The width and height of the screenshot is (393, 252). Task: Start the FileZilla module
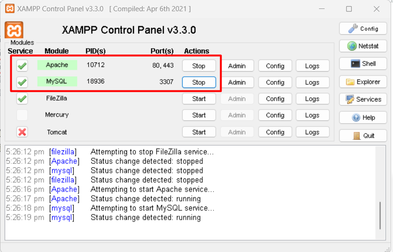(199, 99)
